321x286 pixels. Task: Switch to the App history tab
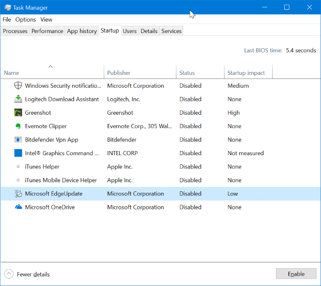point(82,31)
